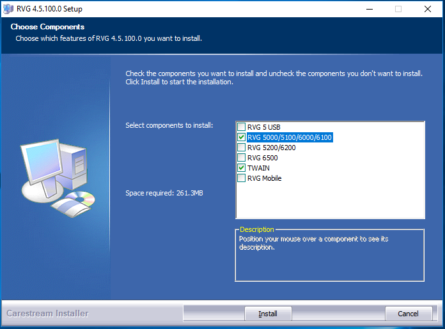Toggle the RVG Mobile checkbox on
The width and height of the screenshot is (445, 329).
(x=241, y=178)
